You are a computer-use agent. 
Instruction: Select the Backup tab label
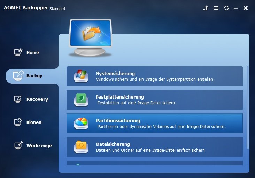[x=34, y=76]
